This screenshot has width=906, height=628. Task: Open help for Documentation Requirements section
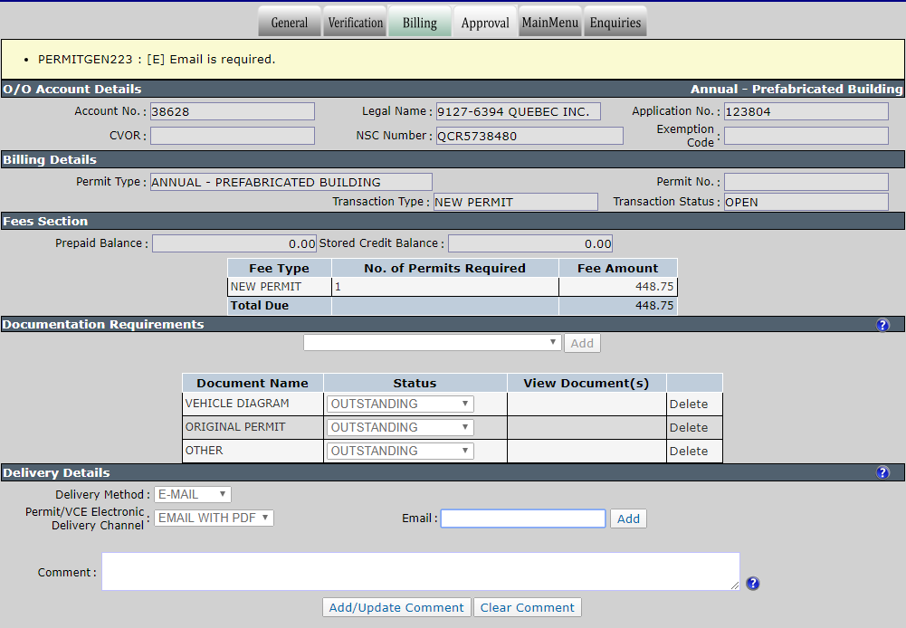point(882,325)
